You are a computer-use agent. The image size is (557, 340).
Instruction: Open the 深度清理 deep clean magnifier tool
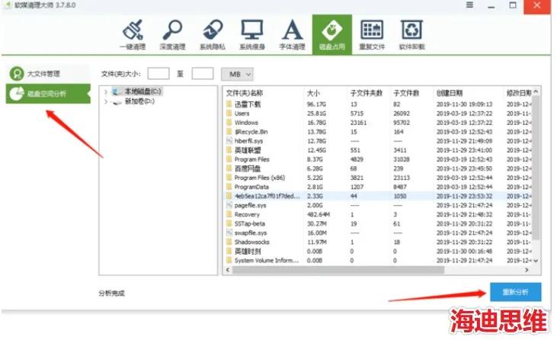tap(172, 34)
